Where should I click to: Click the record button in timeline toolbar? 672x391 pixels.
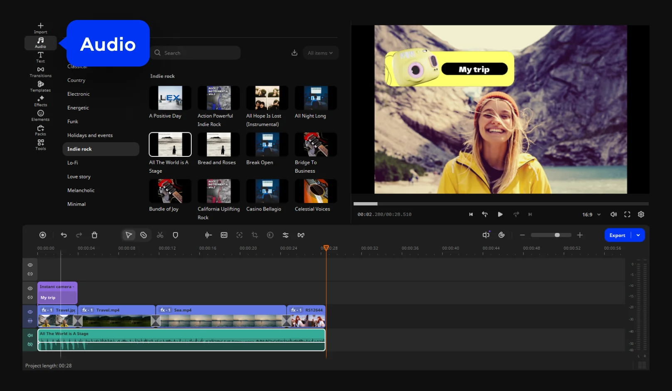pyautogui.click(x=42, y=235)
